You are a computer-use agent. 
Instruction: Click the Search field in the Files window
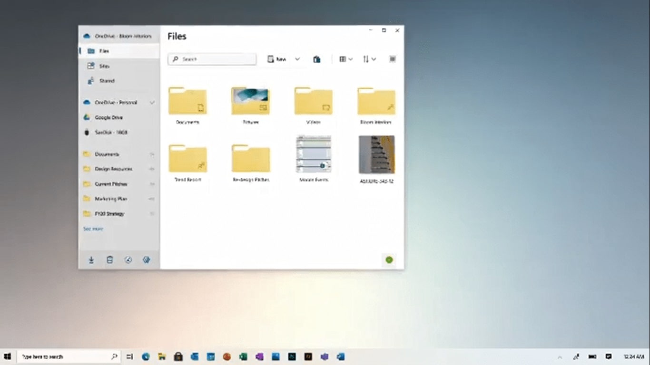click(x=212, y=58)
